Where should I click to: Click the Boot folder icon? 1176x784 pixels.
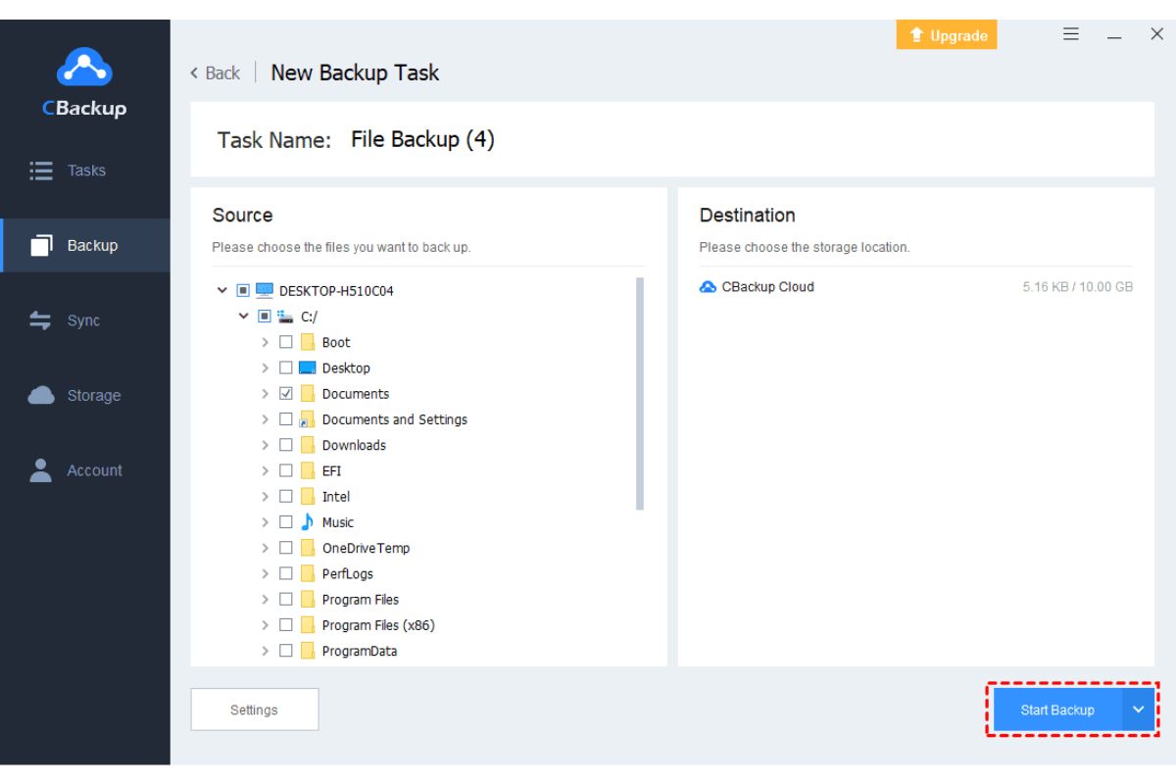pos(308,342)
